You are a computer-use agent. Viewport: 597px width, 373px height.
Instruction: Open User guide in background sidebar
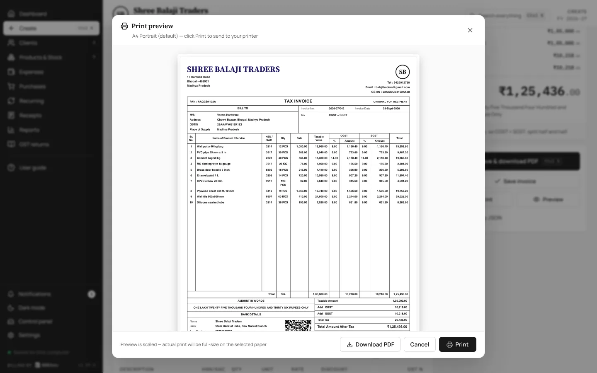click(x=51, y=168)
